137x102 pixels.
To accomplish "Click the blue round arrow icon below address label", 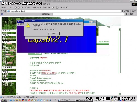I will [x=2, y=14].
